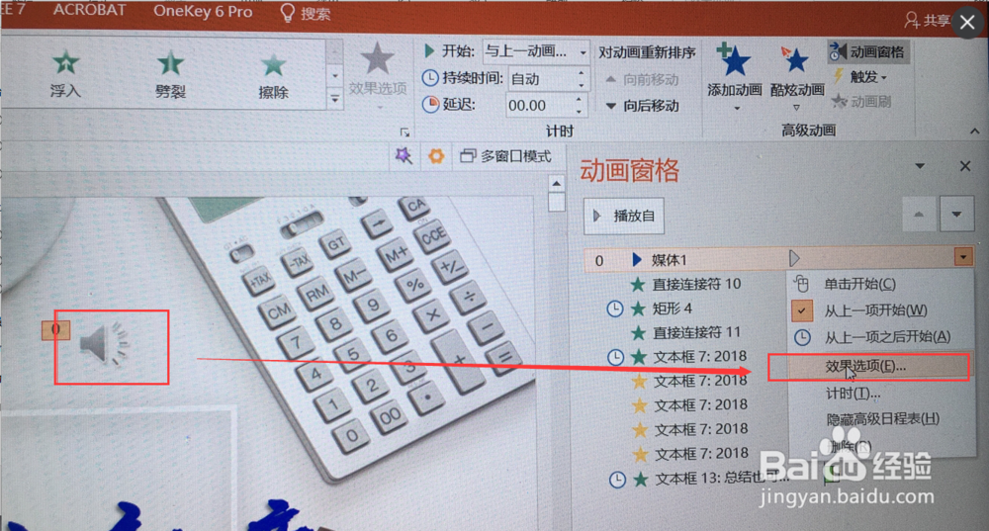This screenshot has height=531, width=989.
Task: Open the 开始 start timing combo box
Action: [536, 51]
